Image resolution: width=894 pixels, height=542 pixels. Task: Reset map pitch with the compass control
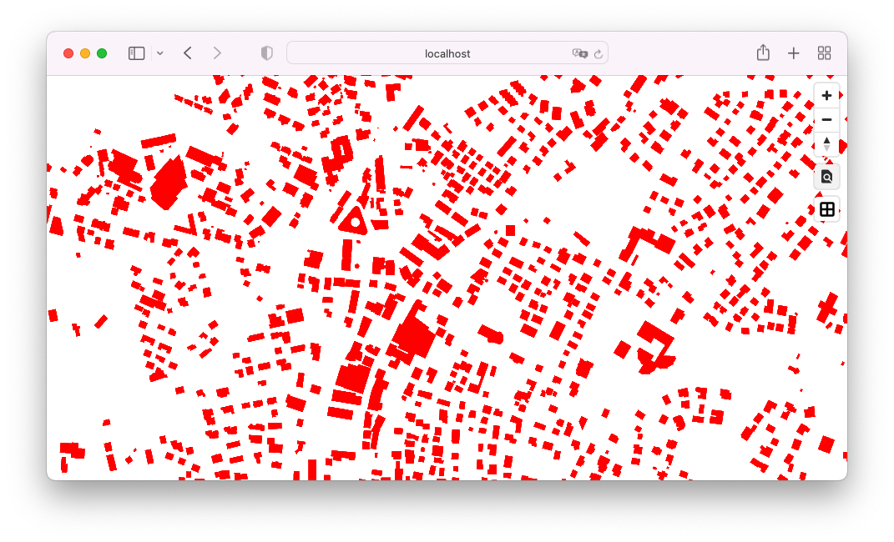click(x=826, y=143)
